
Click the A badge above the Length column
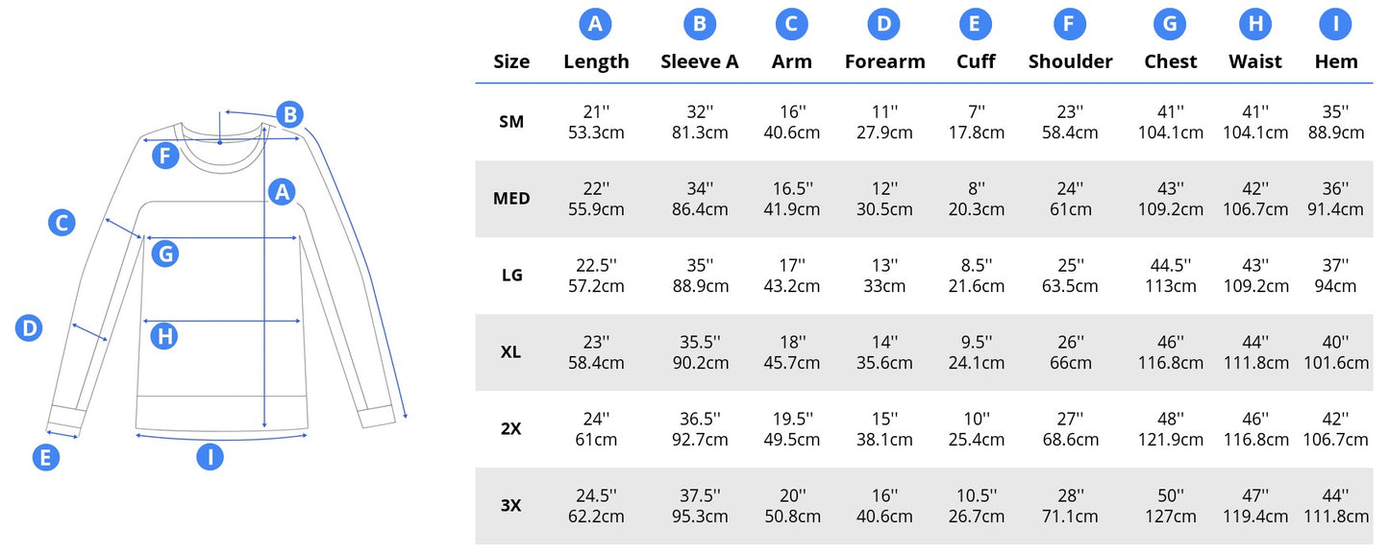[x=595, y=24]
